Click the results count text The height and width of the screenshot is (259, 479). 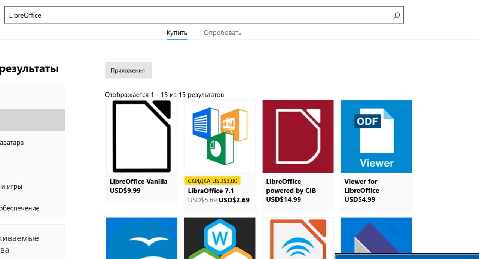pos(164,95)
